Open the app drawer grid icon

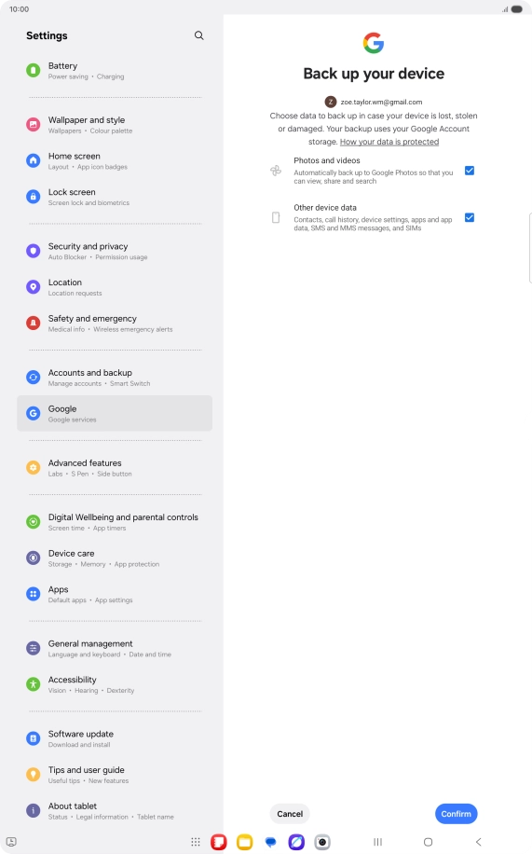click(x=196, y=842)
